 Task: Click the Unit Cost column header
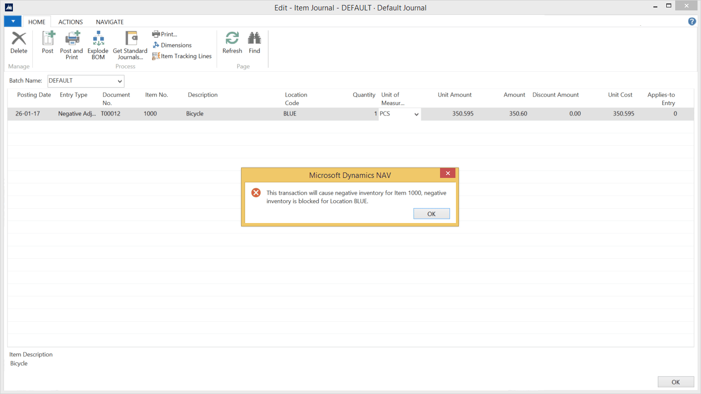620,95
